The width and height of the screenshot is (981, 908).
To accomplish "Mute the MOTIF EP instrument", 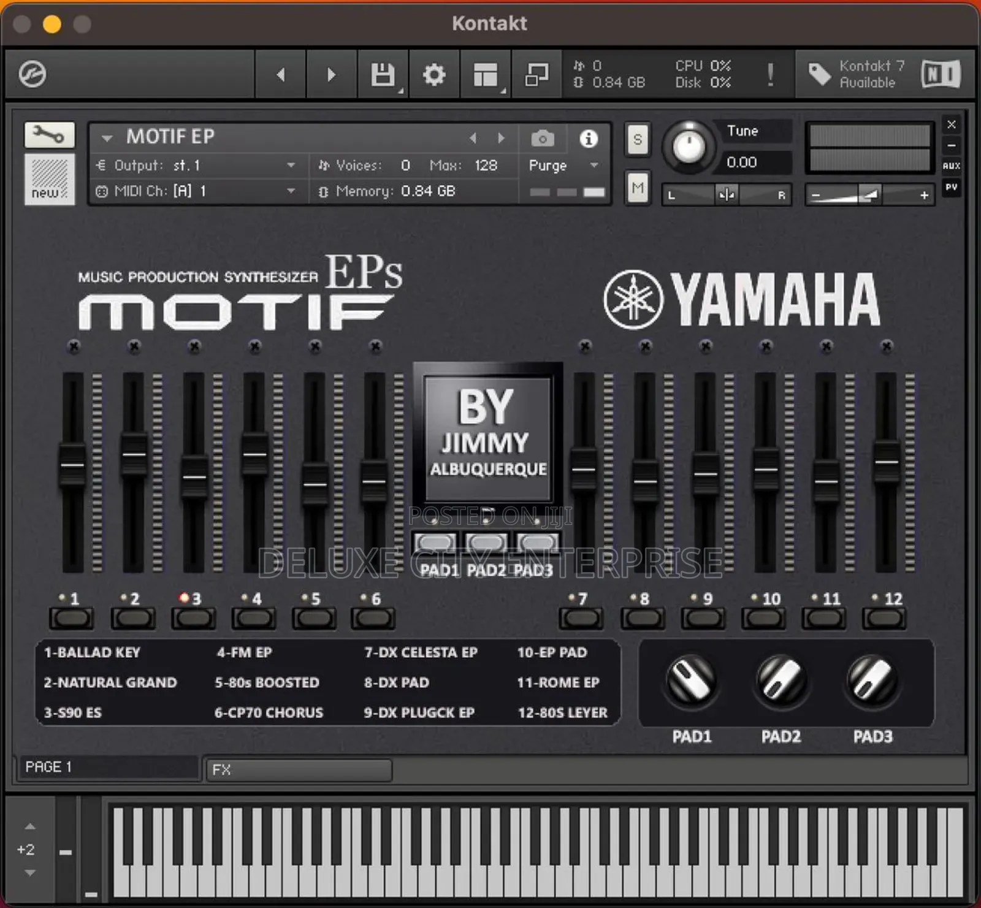I will tap(638, 187).
